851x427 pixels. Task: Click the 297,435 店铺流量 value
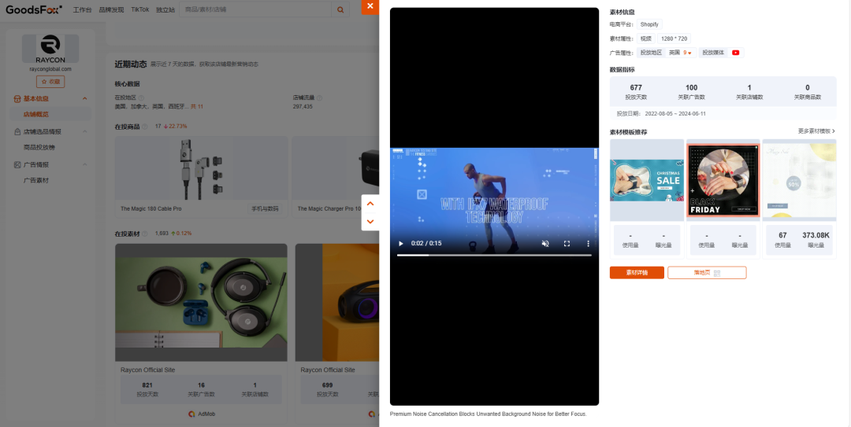303,107
